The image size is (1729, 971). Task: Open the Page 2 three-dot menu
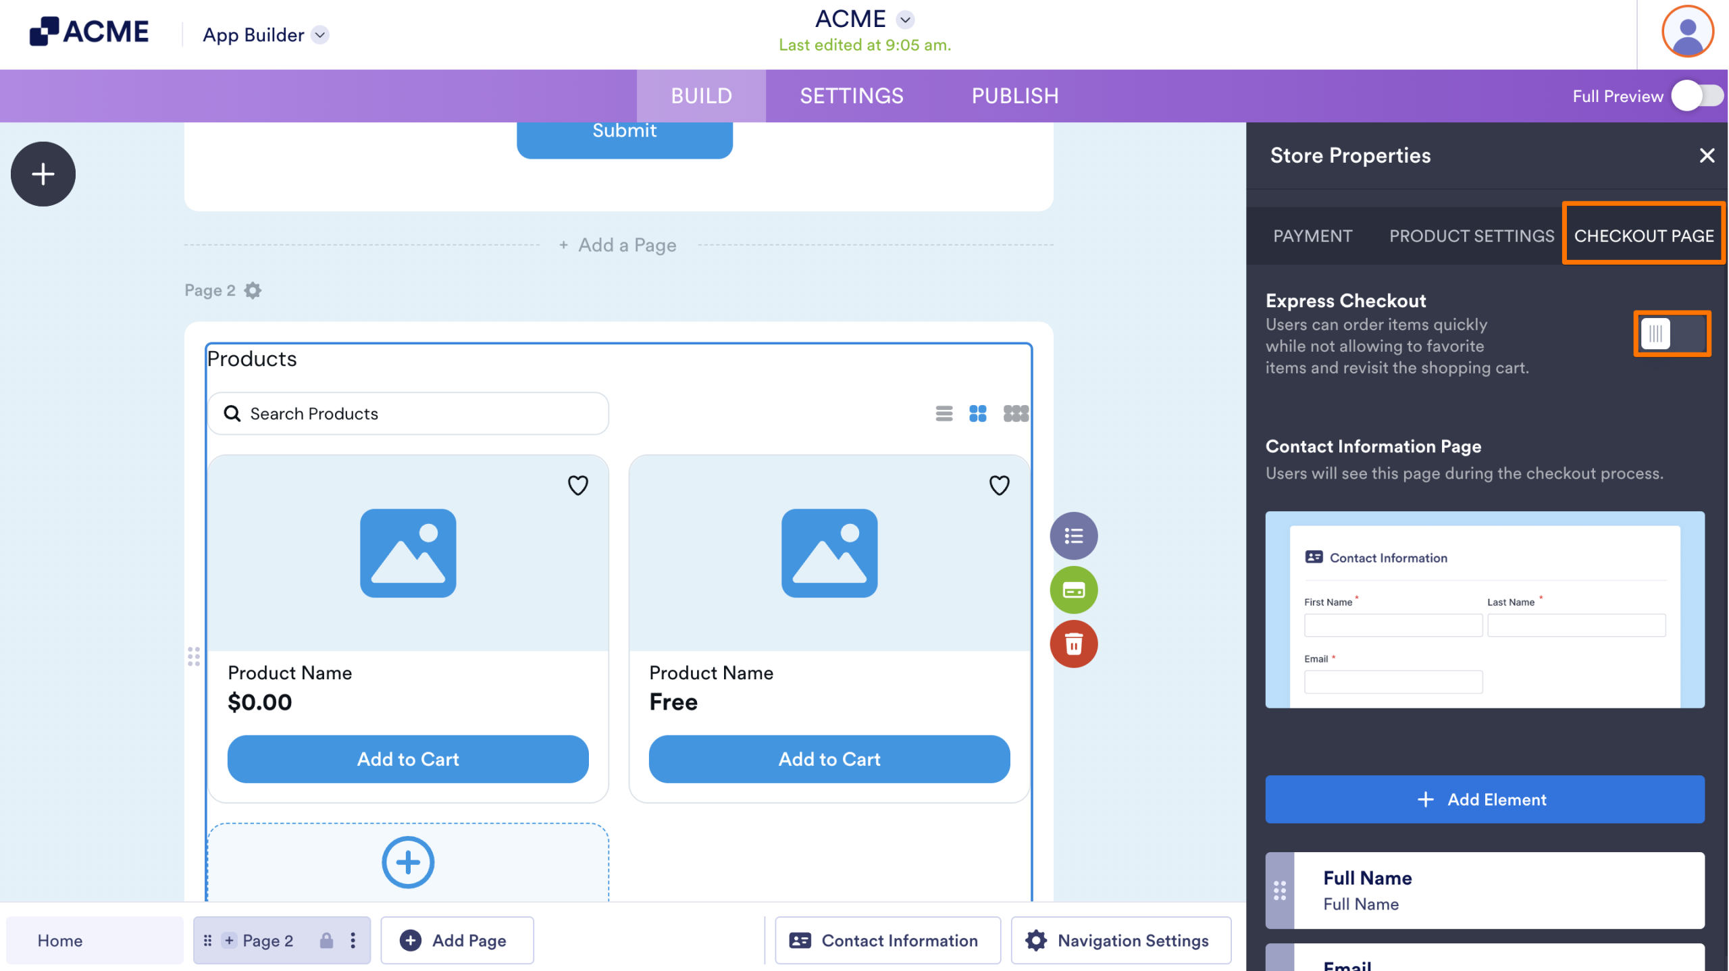(353, 941)
